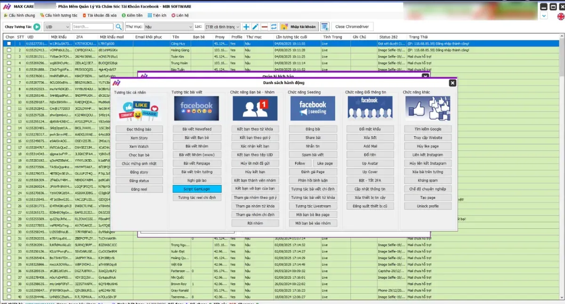
Task: Click the MAX CARE logo in title bar
Action: point(7,7)
